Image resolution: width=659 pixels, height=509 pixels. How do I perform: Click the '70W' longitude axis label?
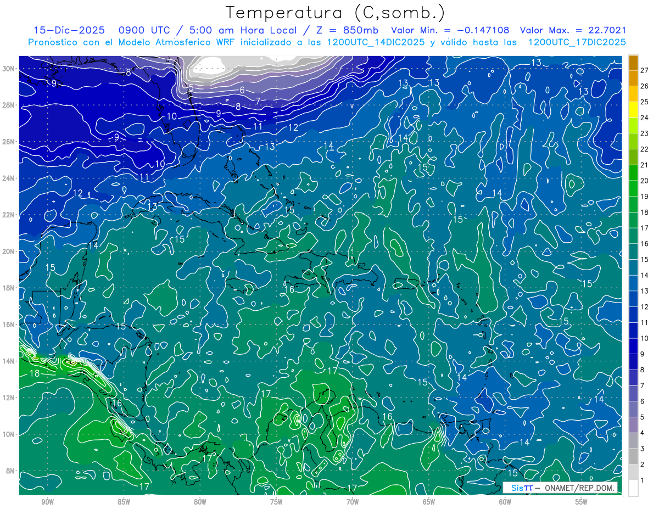[353, 502]
